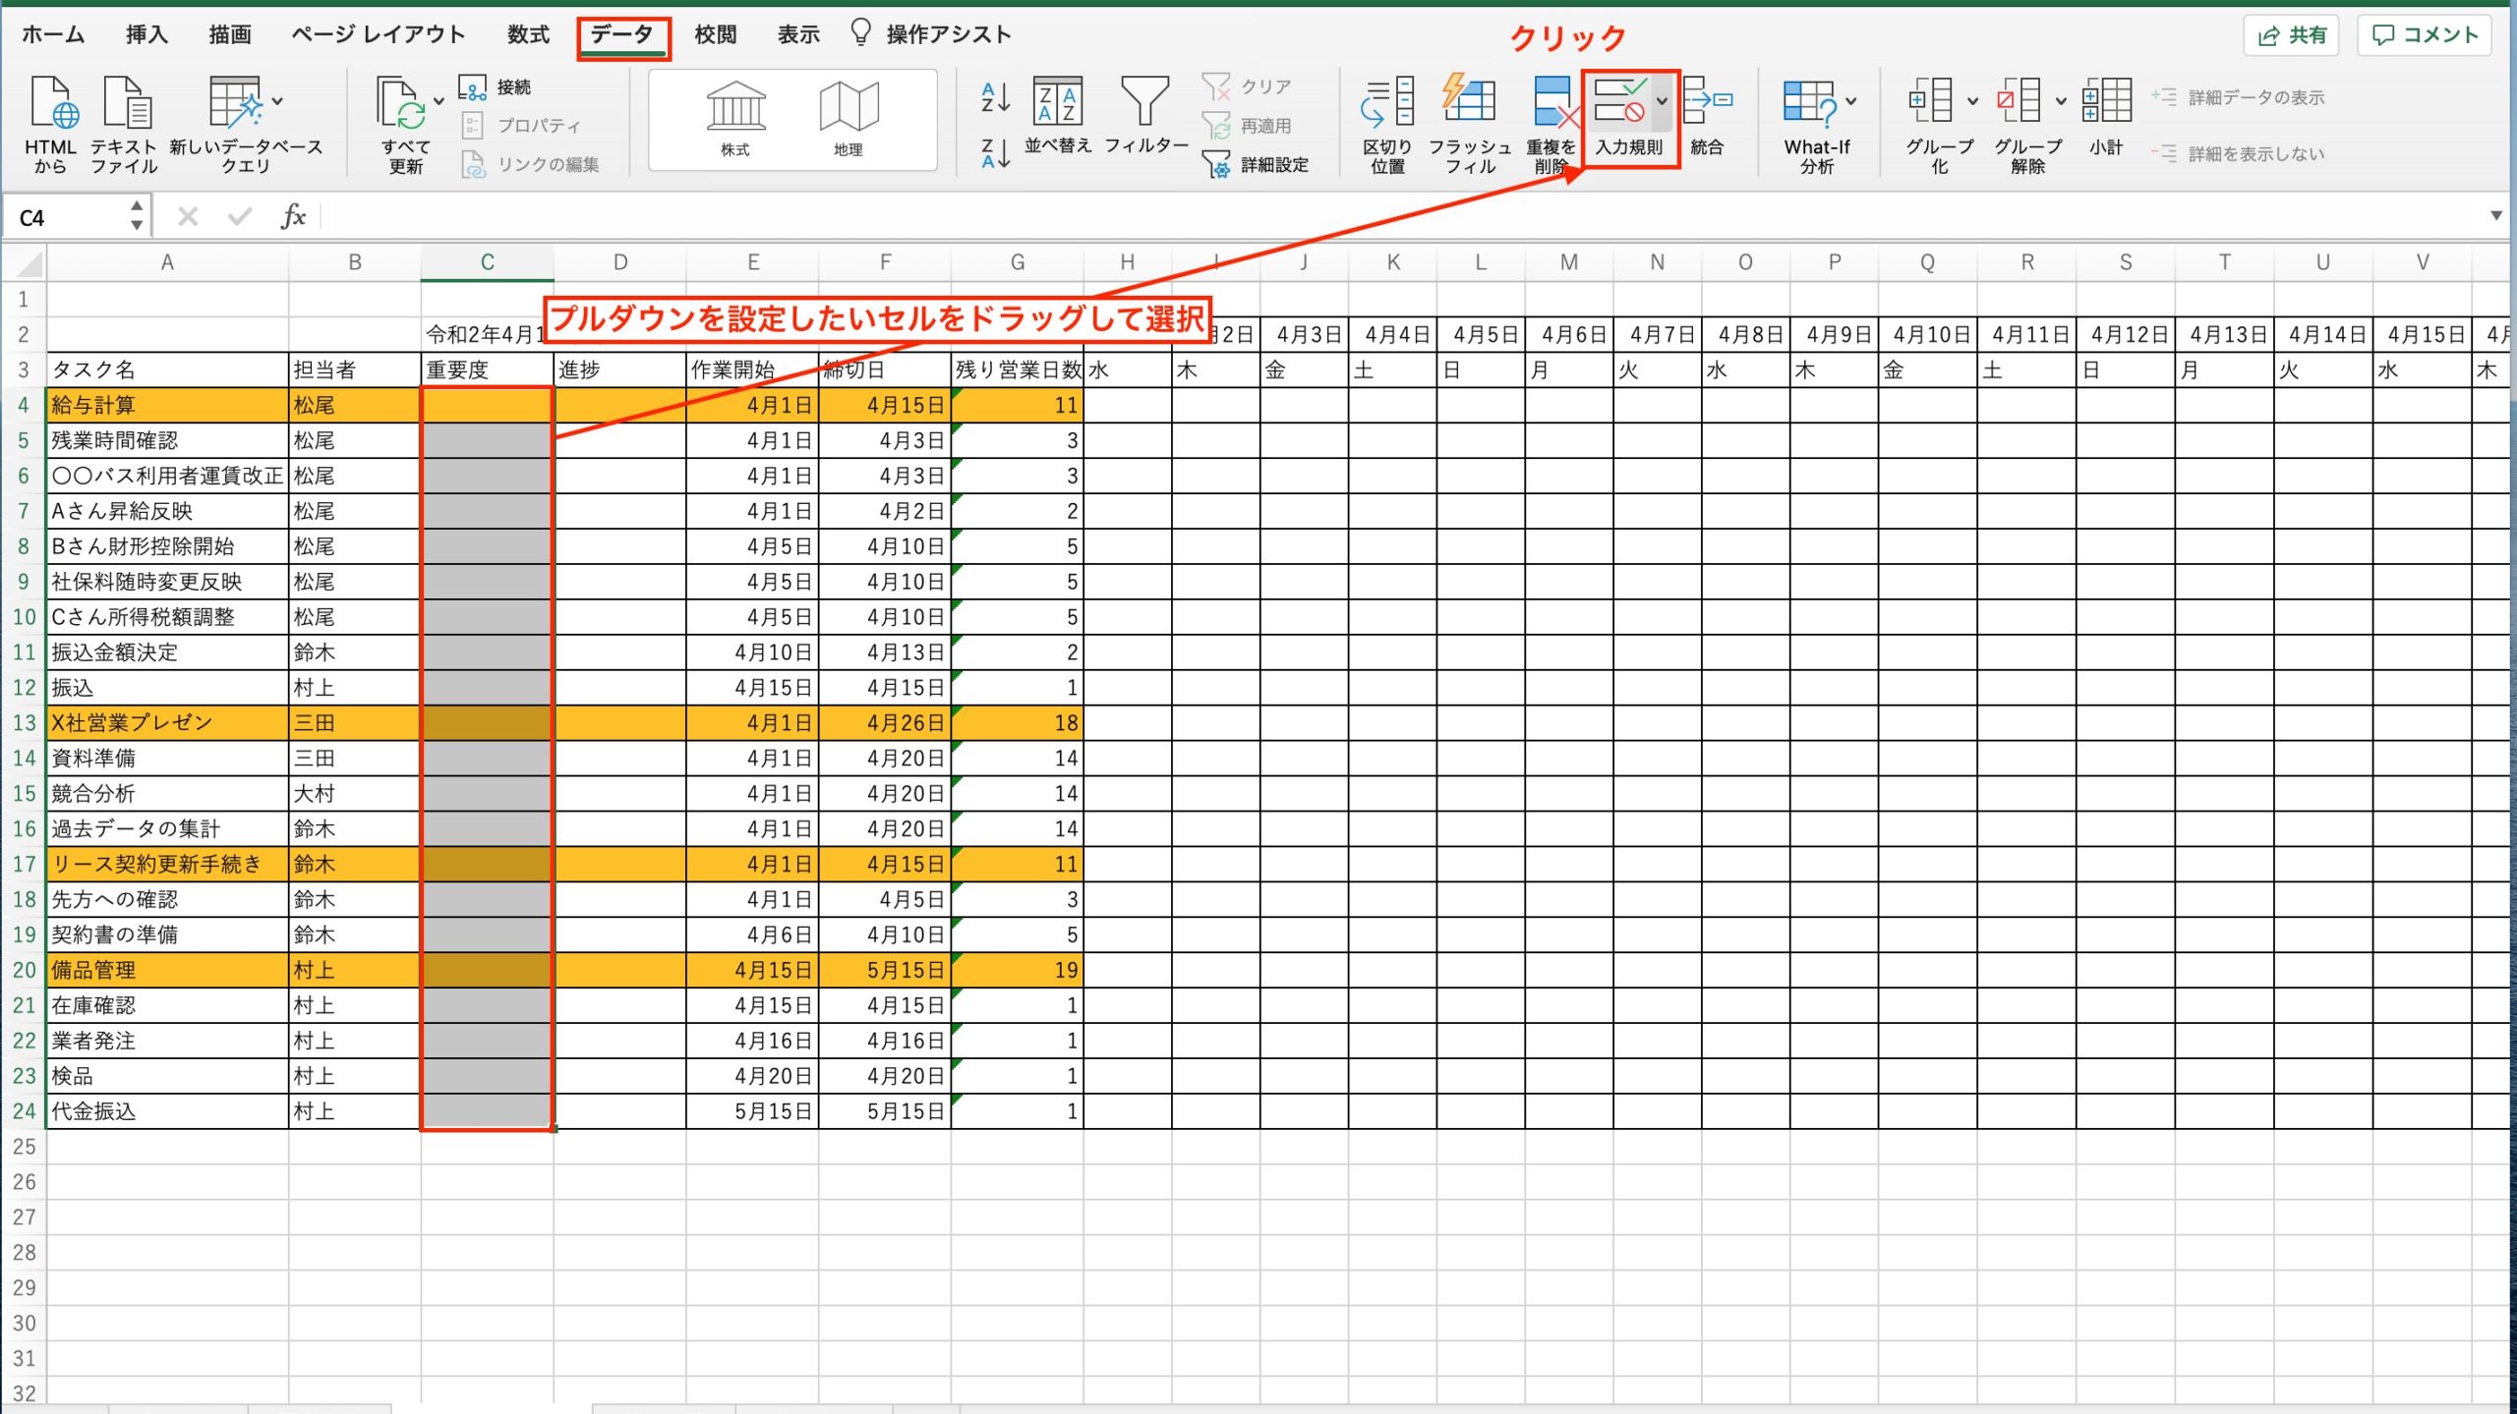Click the リース契約更新手続き cell
The width and height of the screenshot is (2517, 1414).
[167, 864]
